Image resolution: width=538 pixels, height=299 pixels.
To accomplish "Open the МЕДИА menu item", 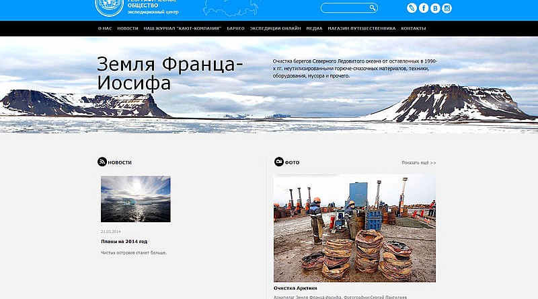I will [x=314, y=28].
